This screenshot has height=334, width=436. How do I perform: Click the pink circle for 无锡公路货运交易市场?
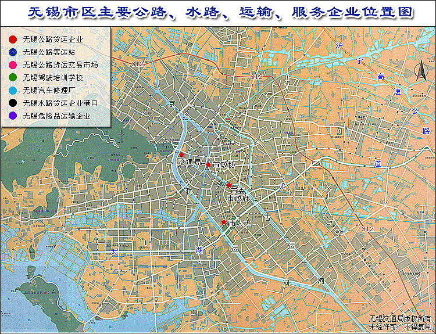(13, 65)
